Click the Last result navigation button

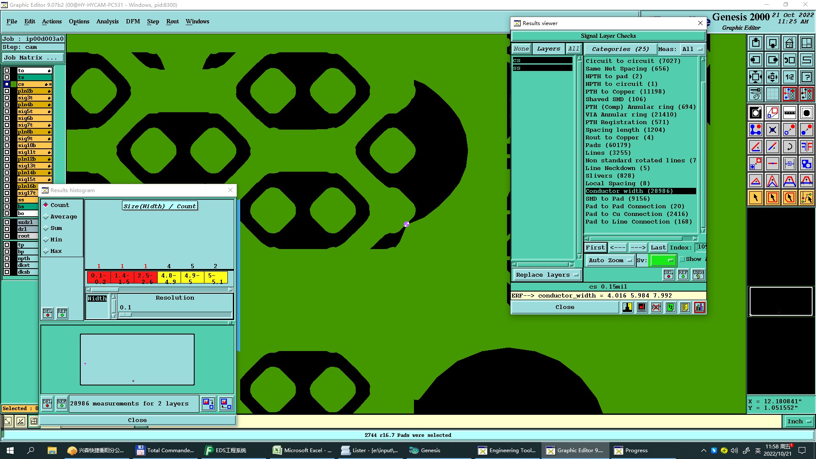pyautogui.click(x=657, y=247)
